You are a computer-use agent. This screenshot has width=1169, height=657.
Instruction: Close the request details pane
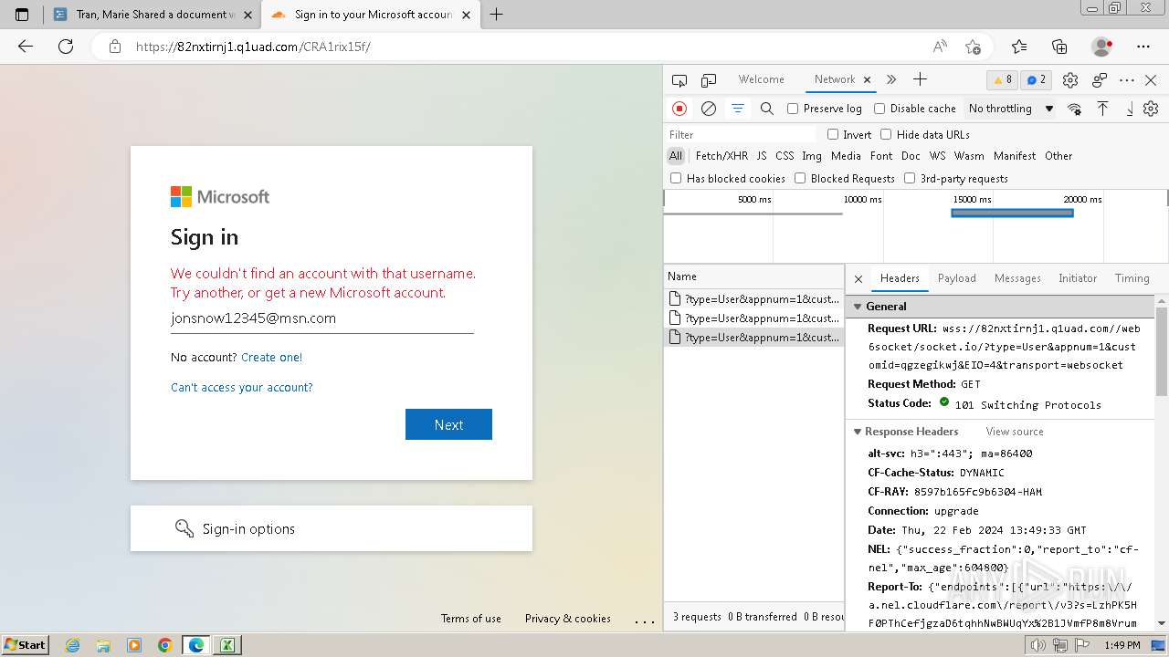(x=858, y=278)
